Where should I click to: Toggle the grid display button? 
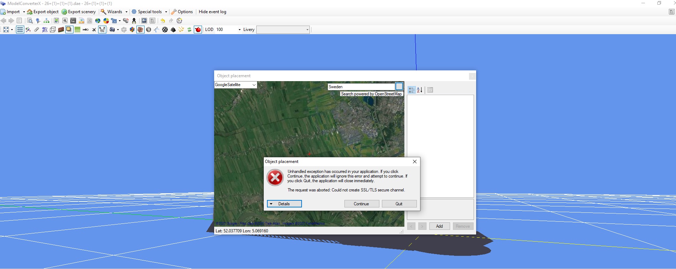click(20, 30)
